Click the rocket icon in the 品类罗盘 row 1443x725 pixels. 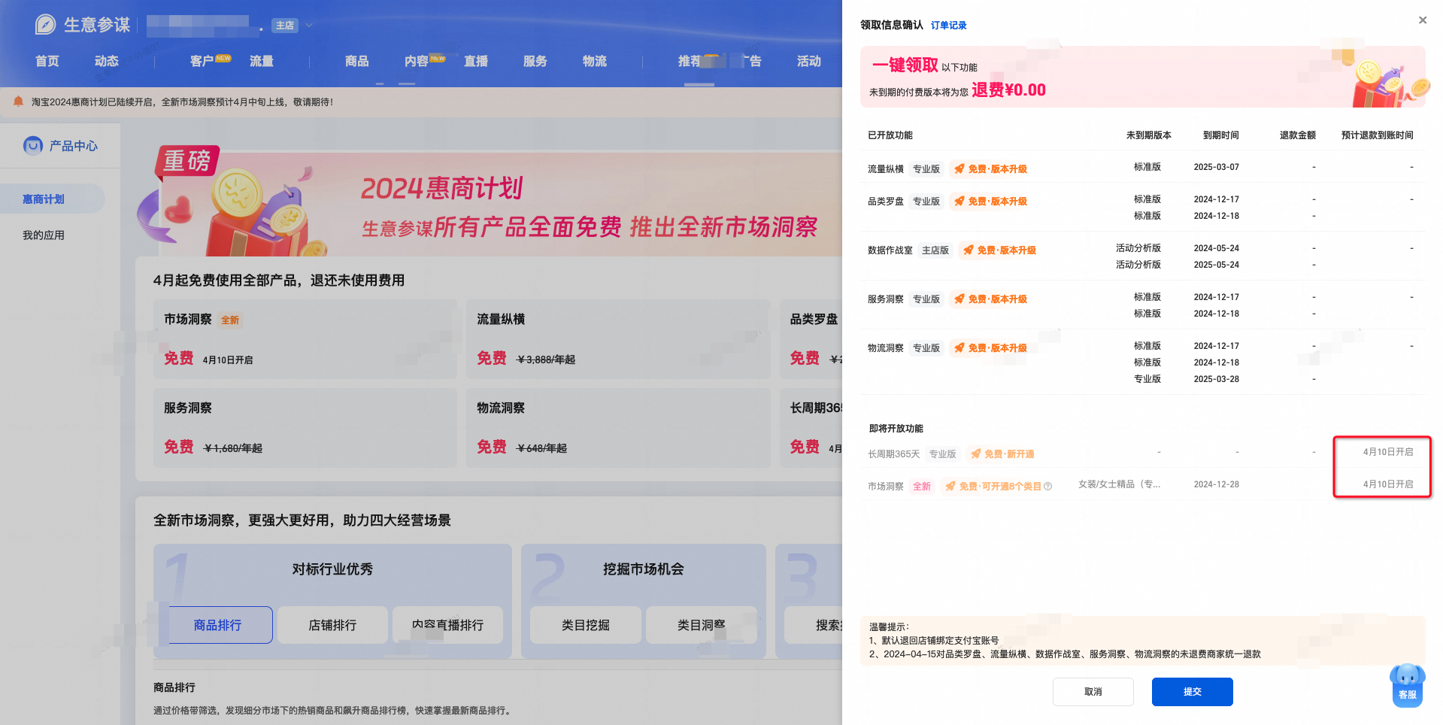pyautogui.click(x=959, y=202)
